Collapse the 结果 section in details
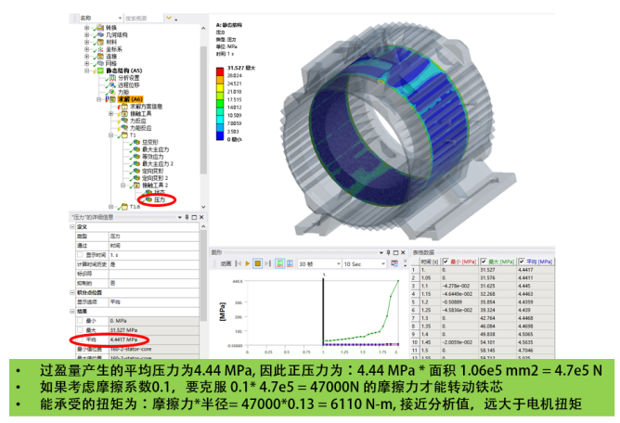620x423 pixels. pyautogui.click(x=72, y=311)
